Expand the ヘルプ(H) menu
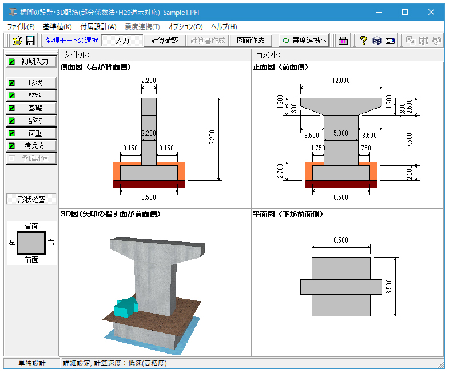 point(224,26)
